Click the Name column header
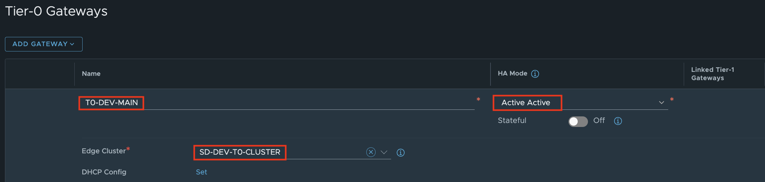 (x=91, y=74)
